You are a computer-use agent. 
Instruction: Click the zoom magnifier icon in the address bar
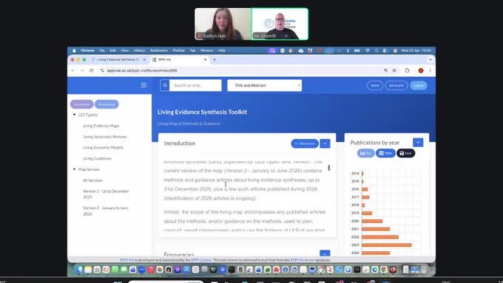pos(386,70)
